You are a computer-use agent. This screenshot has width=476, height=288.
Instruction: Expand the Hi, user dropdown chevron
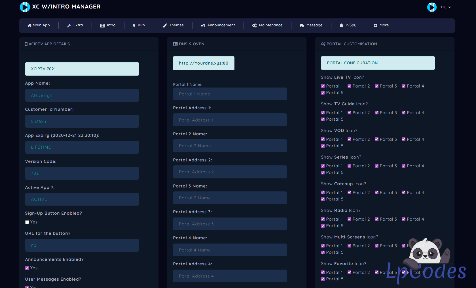point(450,7)
